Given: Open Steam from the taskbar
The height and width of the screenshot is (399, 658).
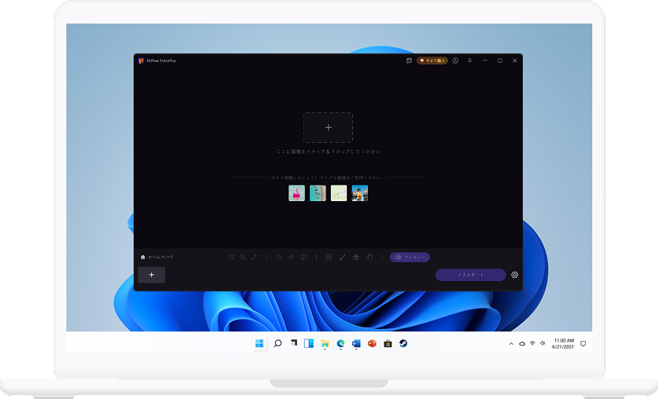Looking at the screenshot, I should [403, 344].
